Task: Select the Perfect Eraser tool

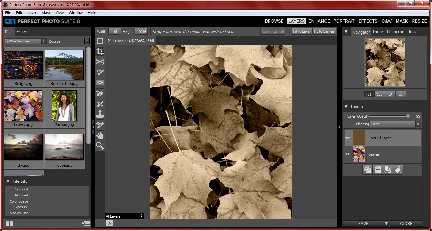Action: [x=100, y=93]
